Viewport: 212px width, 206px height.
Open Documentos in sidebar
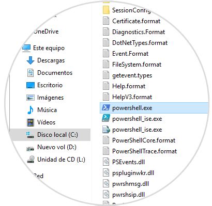point(55,73)
